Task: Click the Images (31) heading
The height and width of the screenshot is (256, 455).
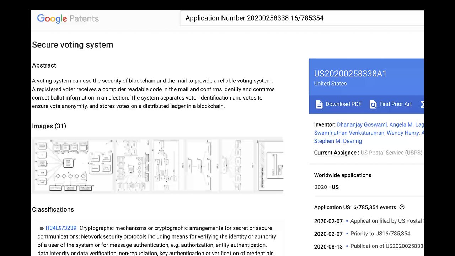Action: (x=49, y=126)
